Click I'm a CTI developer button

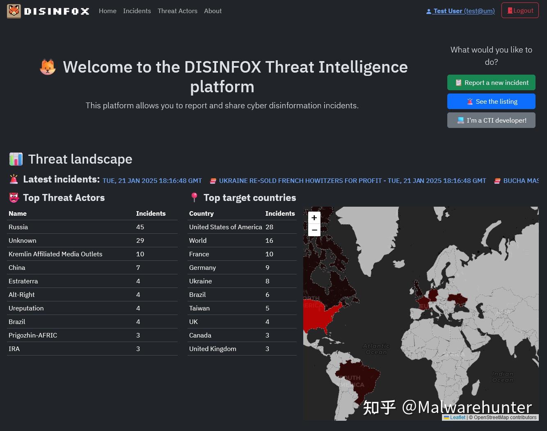tap(491, 120)
